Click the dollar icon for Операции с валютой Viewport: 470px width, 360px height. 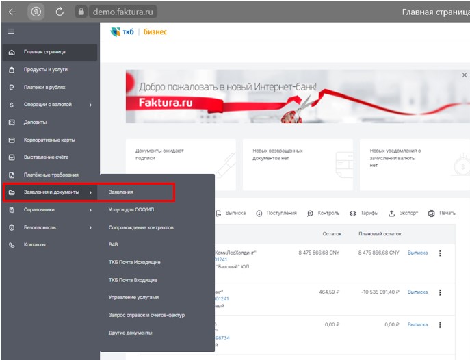12,105
